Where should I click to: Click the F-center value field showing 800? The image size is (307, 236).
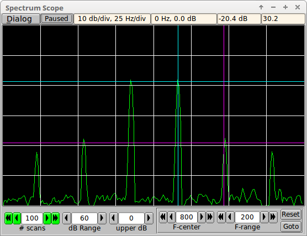pyautogui.click(x=187, y=217)
